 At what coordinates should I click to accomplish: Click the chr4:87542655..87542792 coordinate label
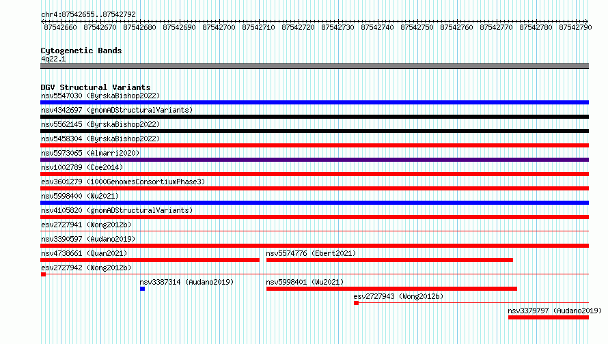coord(88,14)
